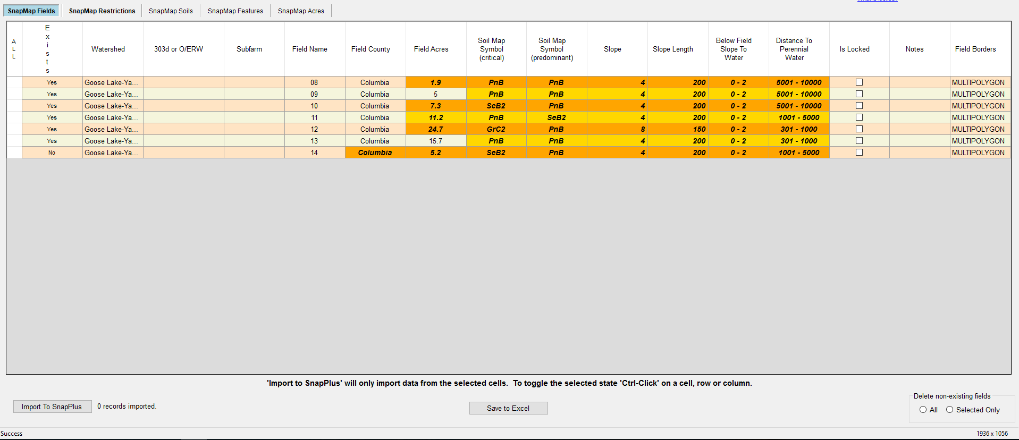This screenshot has height=440, width=1019.
Task: Click the Watershed cell for field 08
Action: pos(113,82)
